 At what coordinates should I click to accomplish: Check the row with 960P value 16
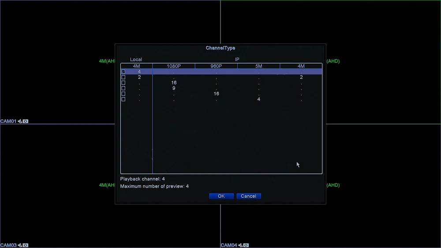123,93
